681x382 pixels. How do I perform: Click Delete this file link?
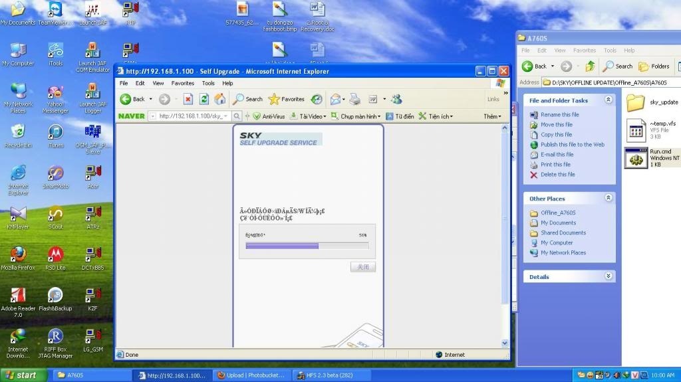558,175
